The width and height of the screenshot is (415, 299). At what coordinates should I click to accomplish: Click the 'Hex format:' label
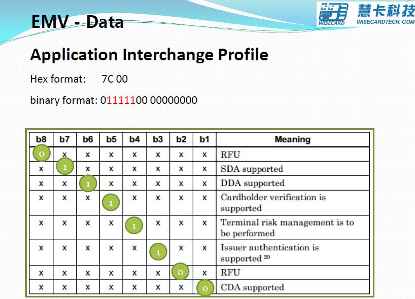point(58,79)
